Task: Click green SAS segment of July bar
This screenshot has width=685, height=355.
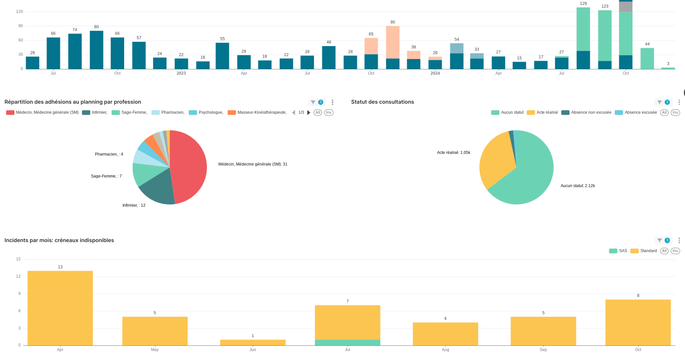Action: coord(348,342)
